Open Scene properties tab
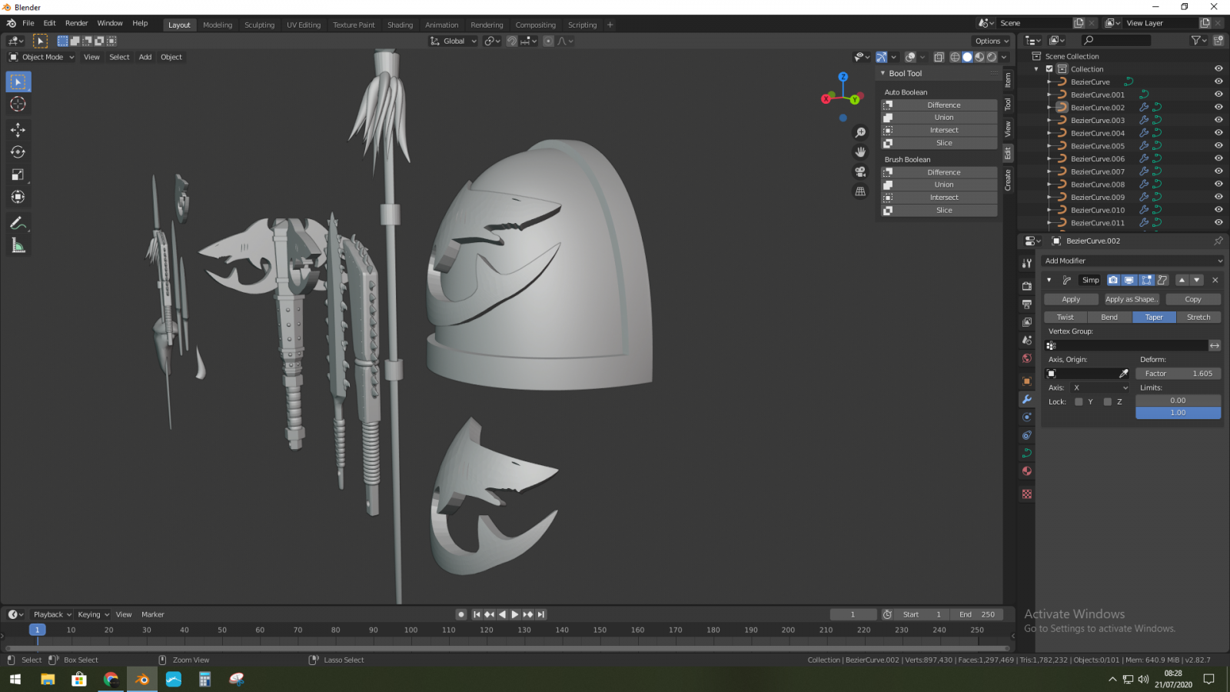The height and width of the screenshot is (692, 1230). (x=1026, y=340)
